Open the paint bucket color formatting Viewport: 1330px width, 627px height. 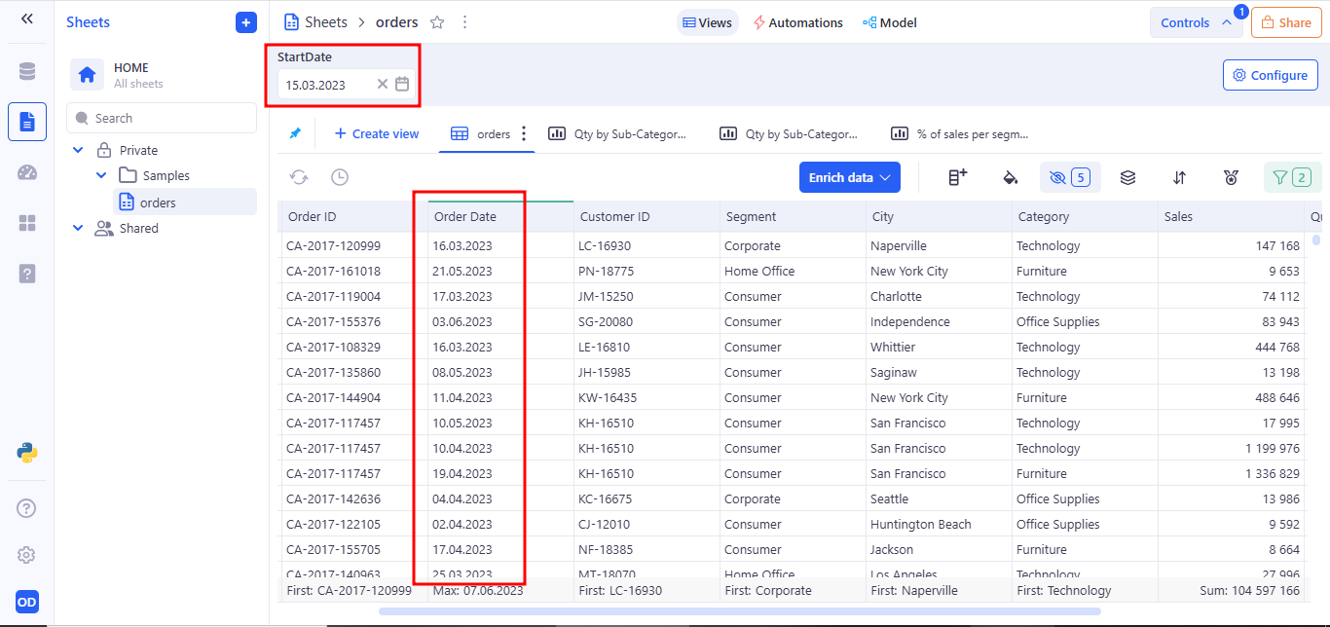1011,177
